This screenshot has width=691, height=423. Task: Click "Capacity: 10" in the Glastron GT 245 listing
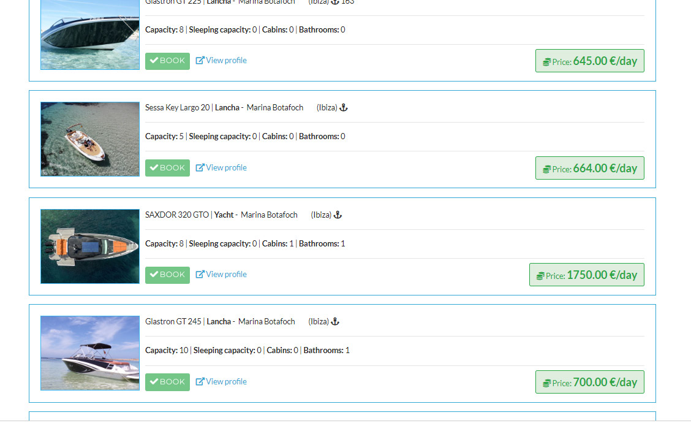click(x=167, y=351)
